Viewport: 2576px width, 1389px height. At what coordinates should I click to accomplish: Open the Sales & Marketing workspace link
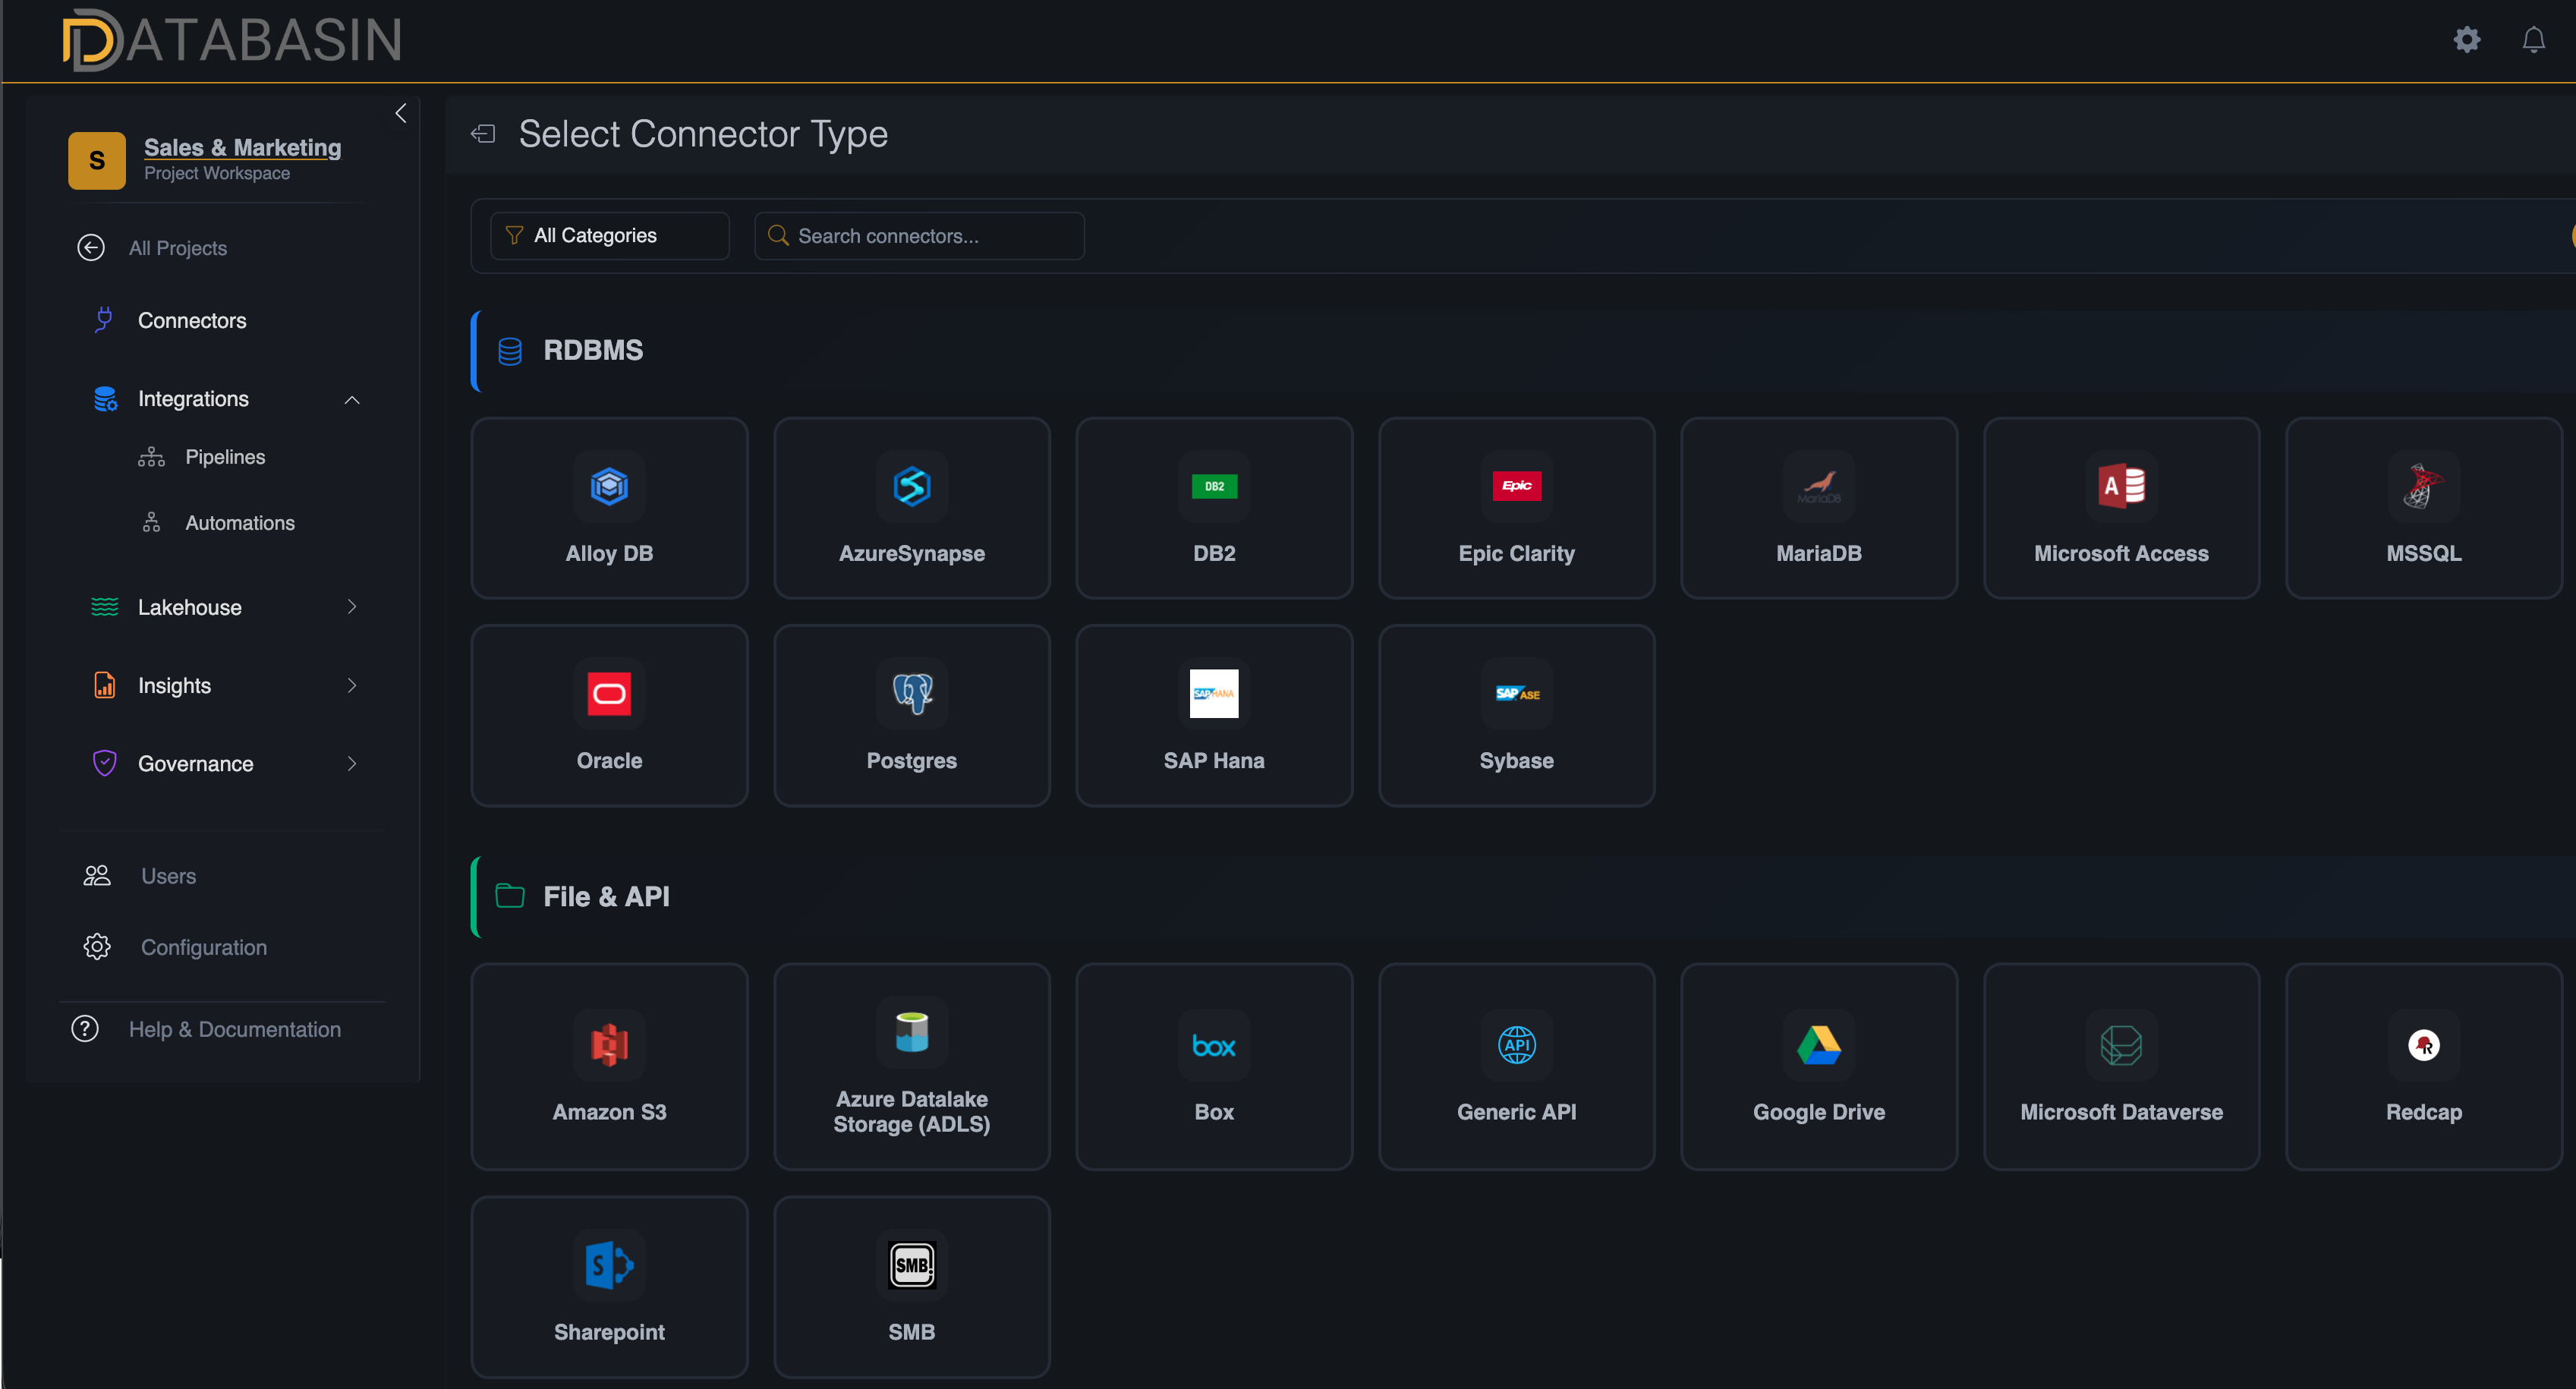pyautogui.click(x=241, y=147)
